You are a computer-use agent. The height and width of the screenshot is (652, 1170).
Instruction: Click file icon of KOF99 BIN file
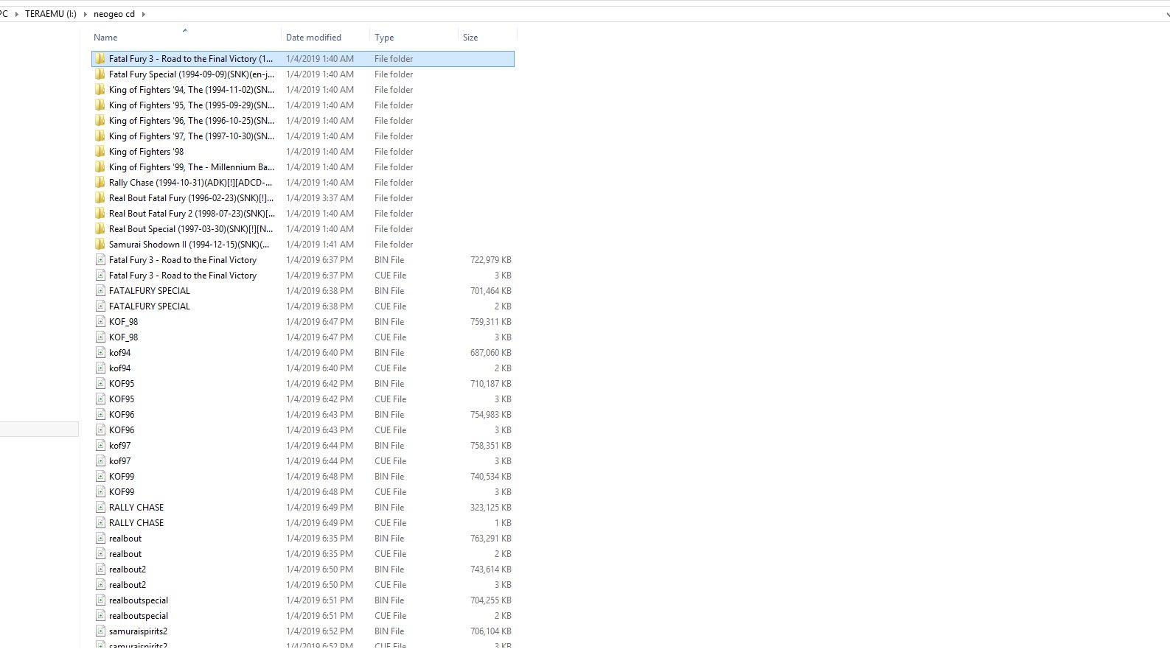click(100, 477)
